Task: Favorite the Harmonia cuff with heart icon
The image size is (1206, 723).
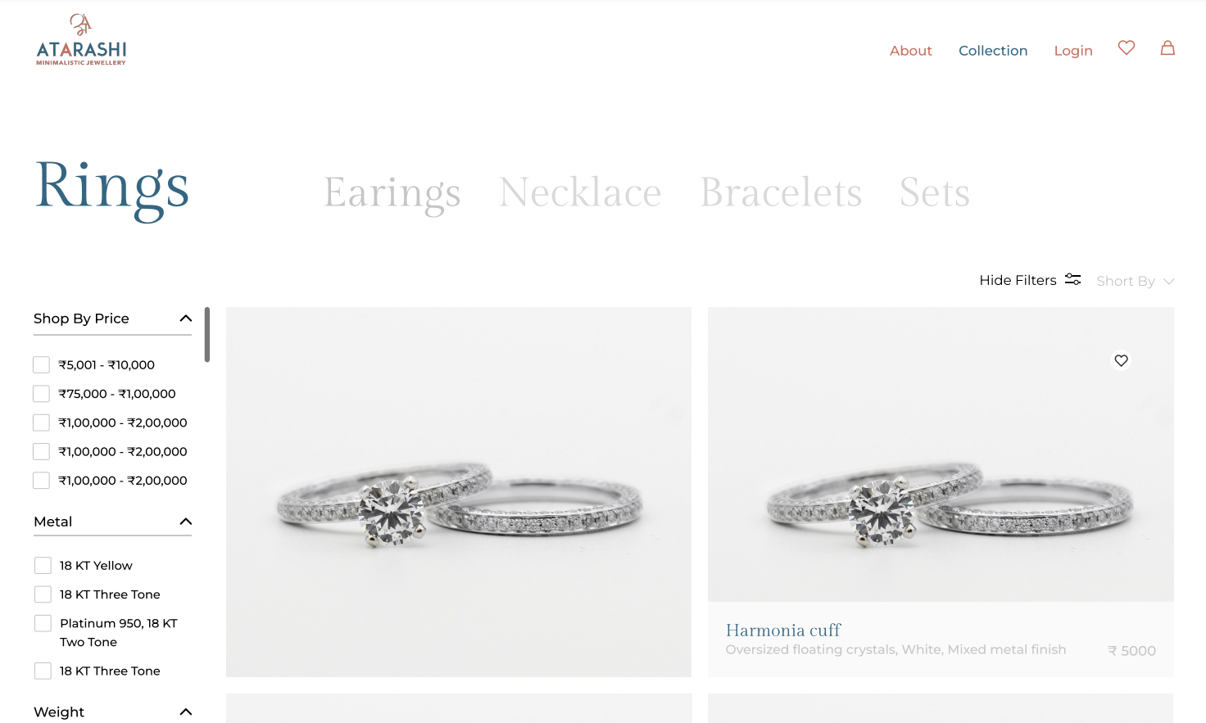Action: pyautogui.click(x=1121, y=360)
